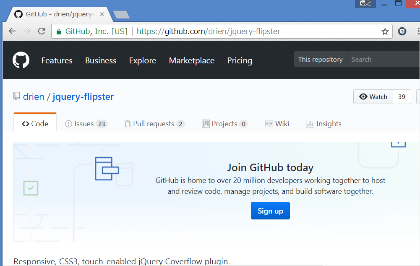This screenshot has width=420, height=266.
Task: Click the Watch button
Action: (373, 96)
